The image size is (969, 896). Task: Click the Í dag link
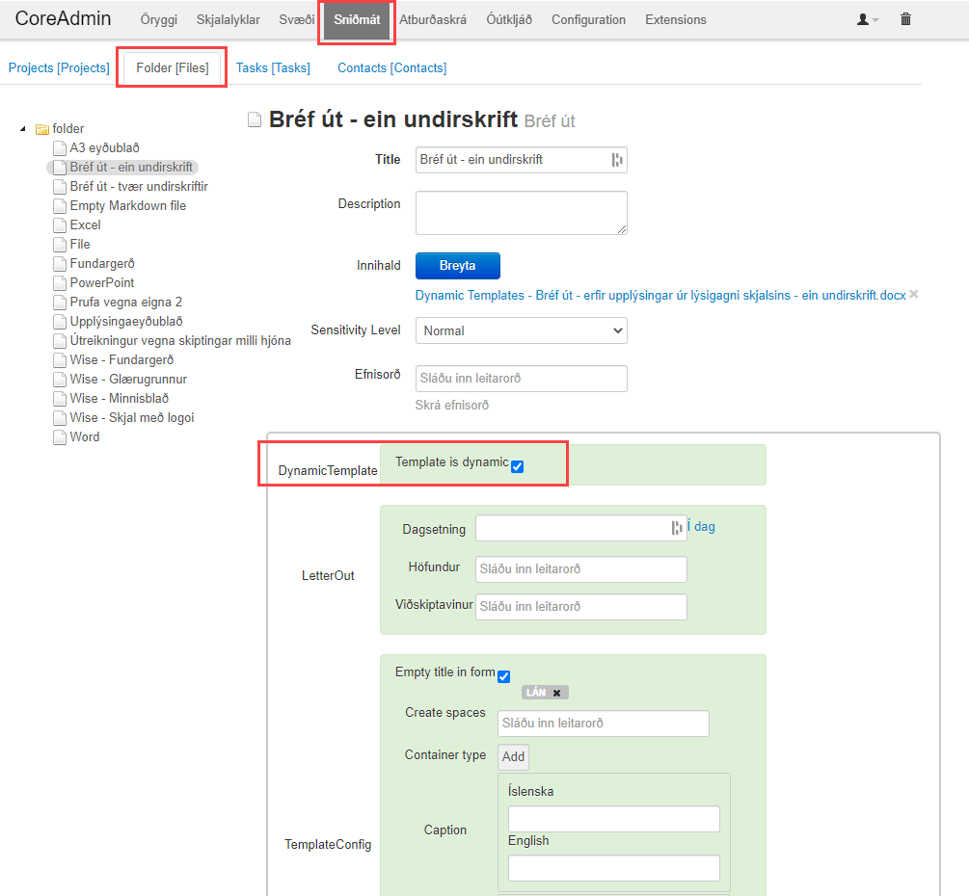(701, 527)
